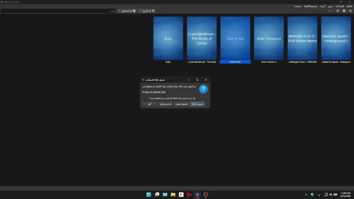The width and height of the screenshot is (354, 199).
Task: Switch the Arabic input language indicator
Action: [319, 195]
